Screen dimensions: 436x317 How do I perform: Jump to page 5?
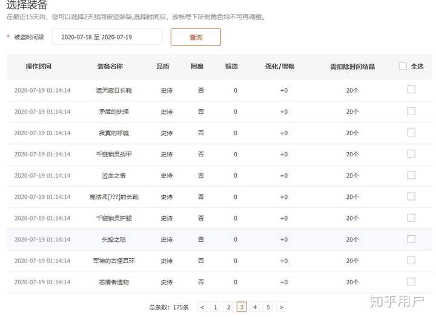click(x=268, y=307)
